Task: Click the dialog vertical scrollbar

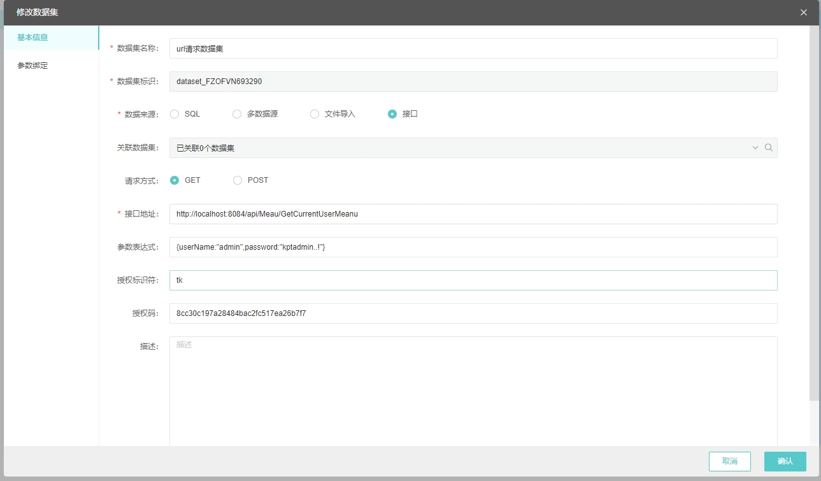Action: (814, 213)
